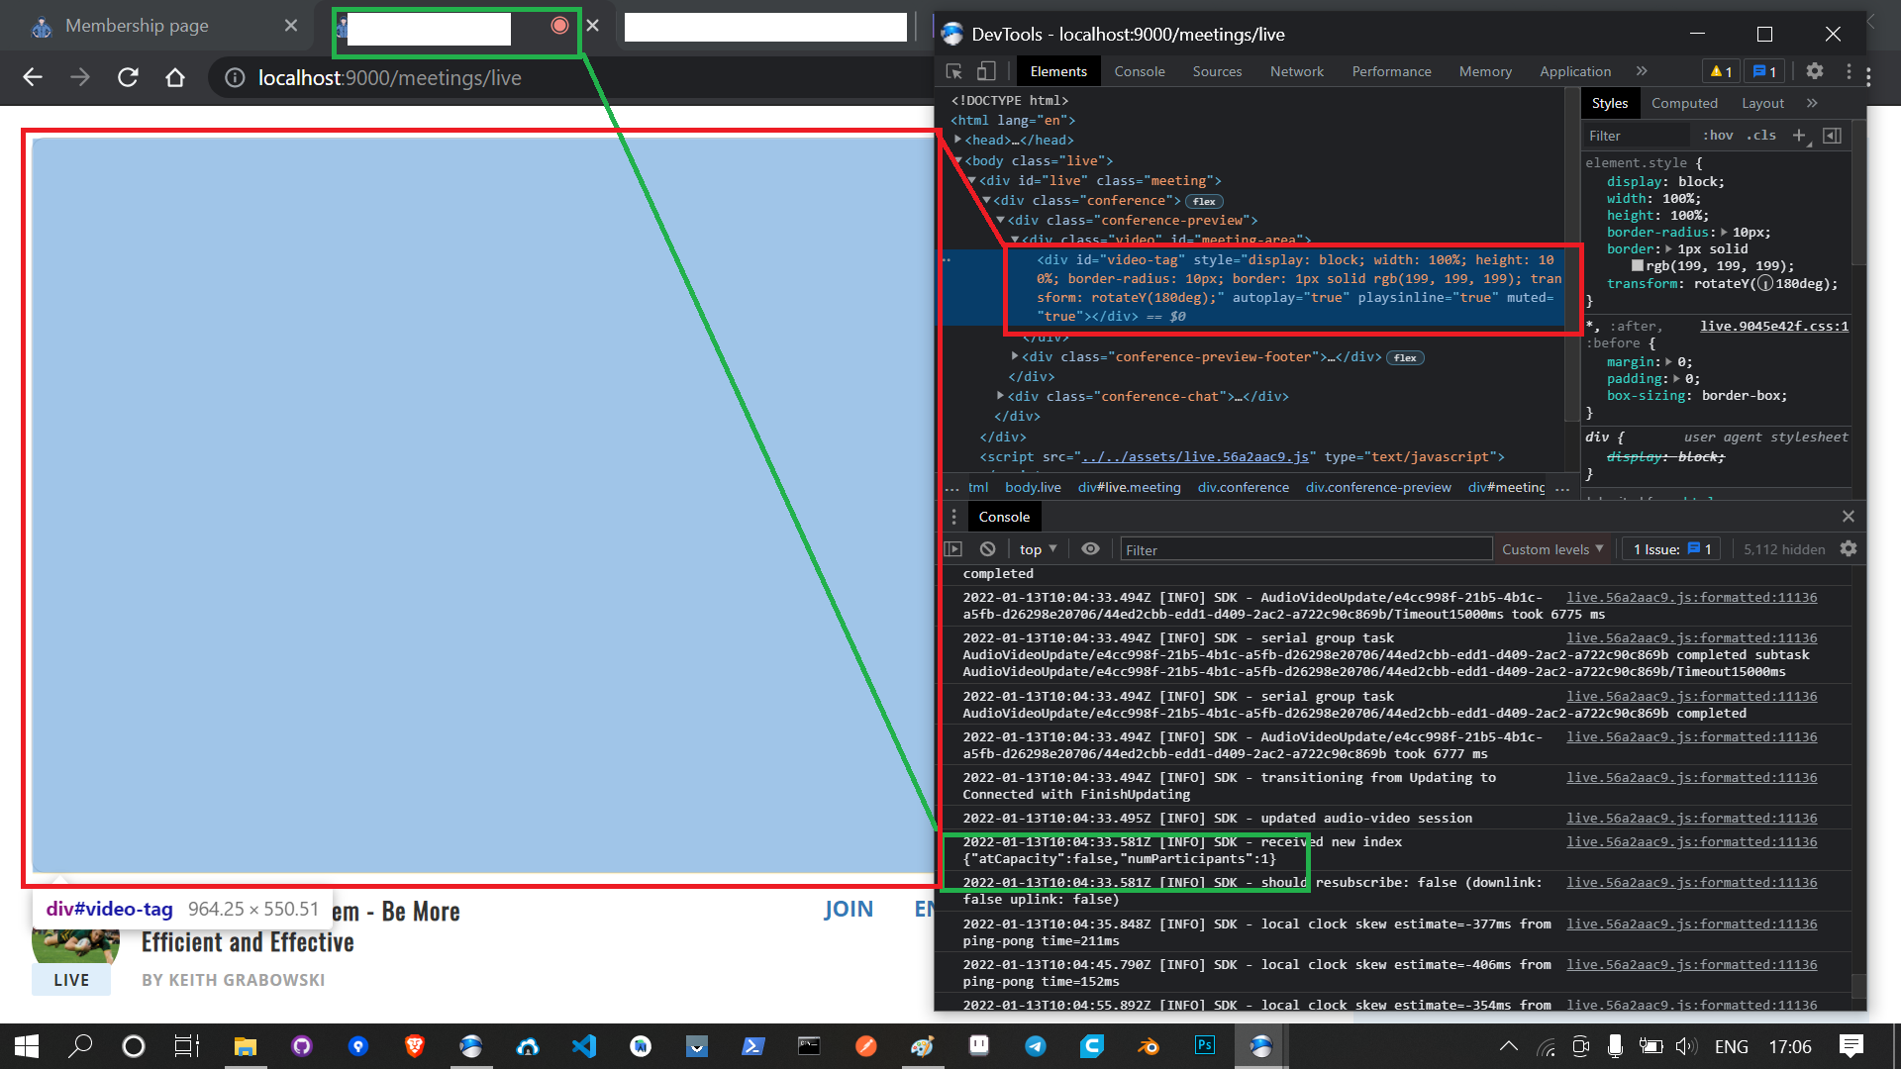Enable the flex badge on div.conference

[1204, 201]
